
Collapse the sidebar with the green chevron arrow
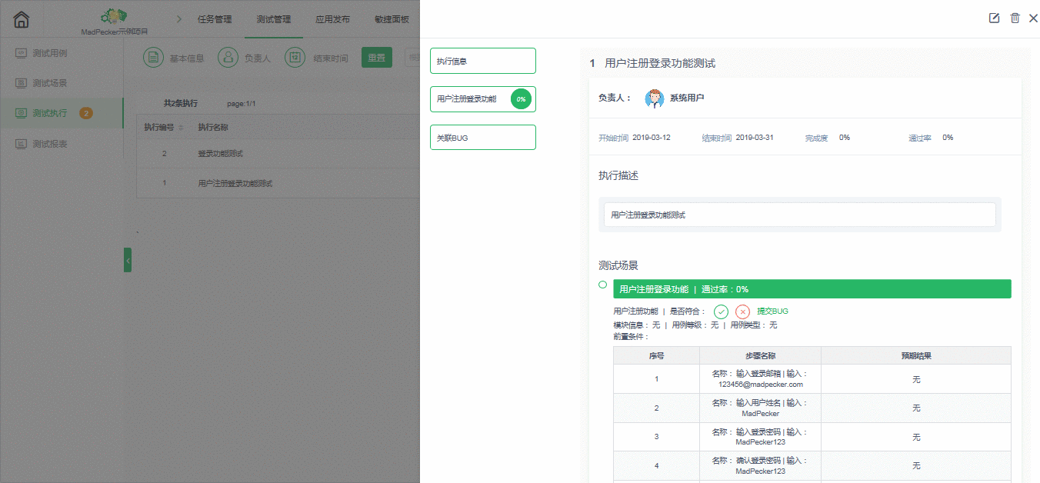pos(128,260)
